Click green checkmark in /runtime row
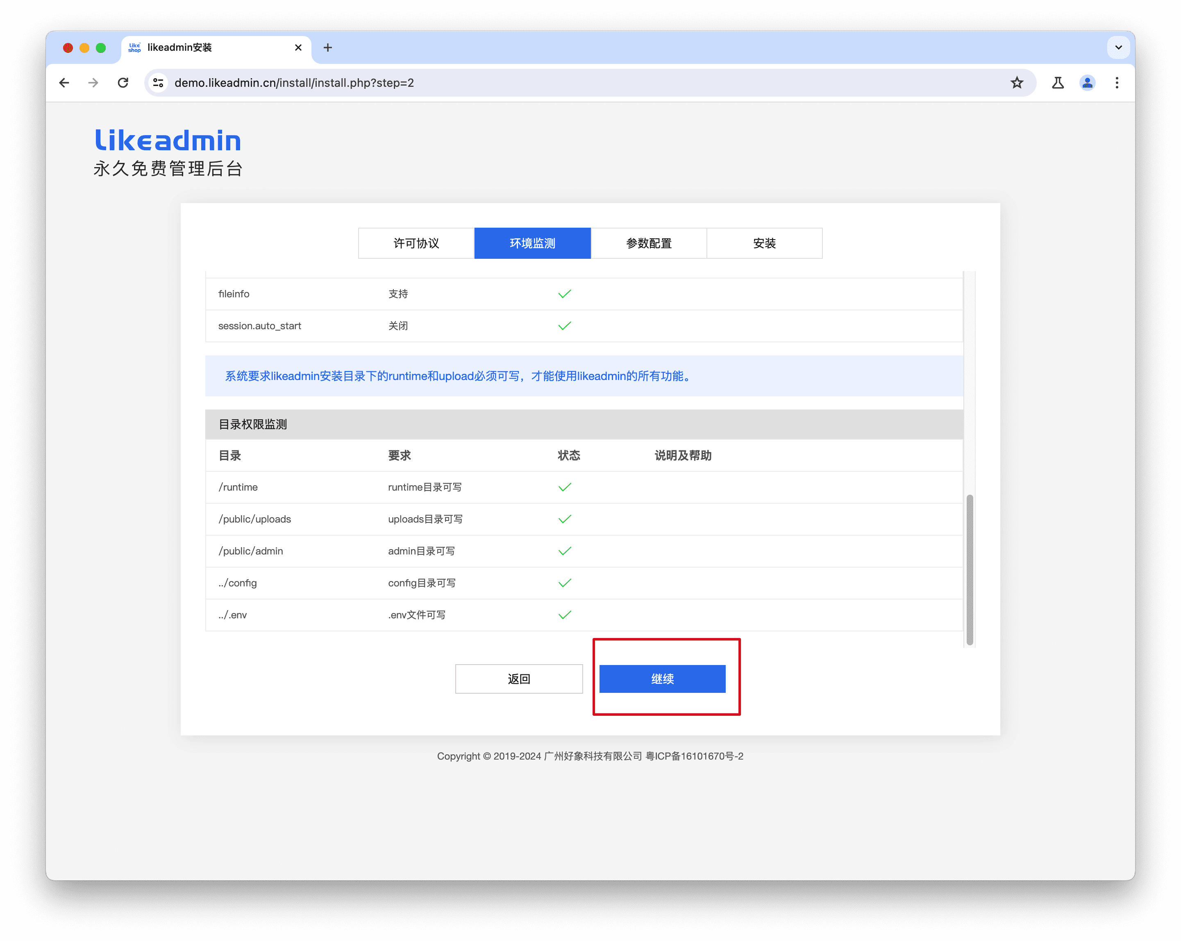The width and height of the screenshot is (1181, 941). [565, 487]
